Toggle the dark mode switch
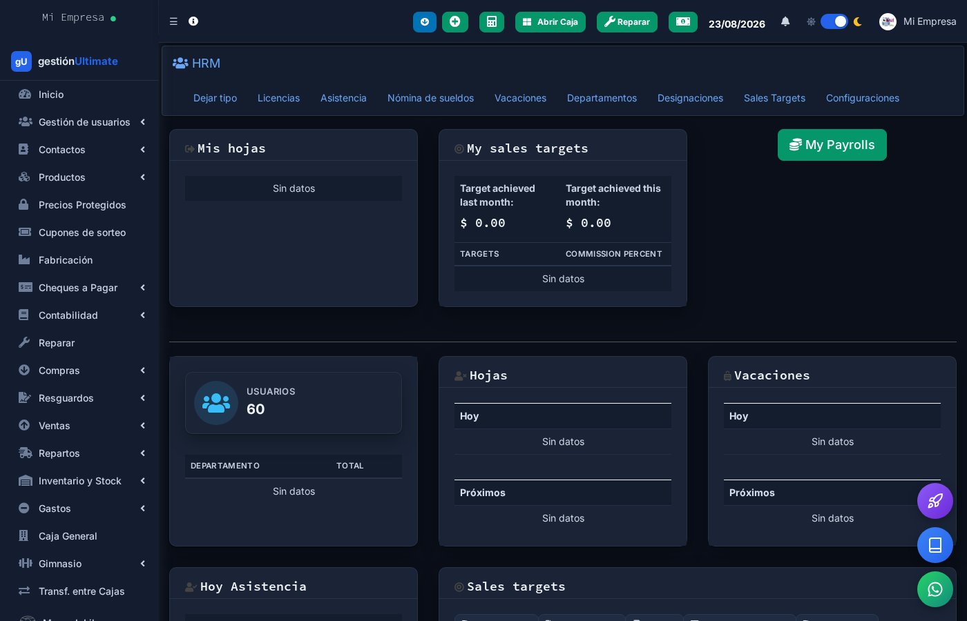 click(834, 21)
